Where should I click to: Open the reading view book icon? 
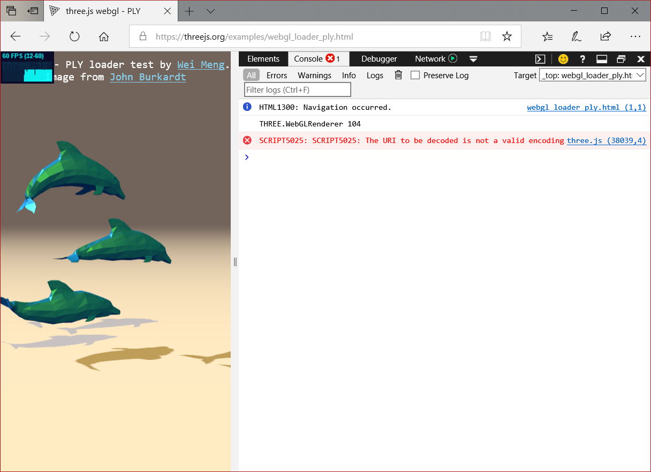[486, 36]
